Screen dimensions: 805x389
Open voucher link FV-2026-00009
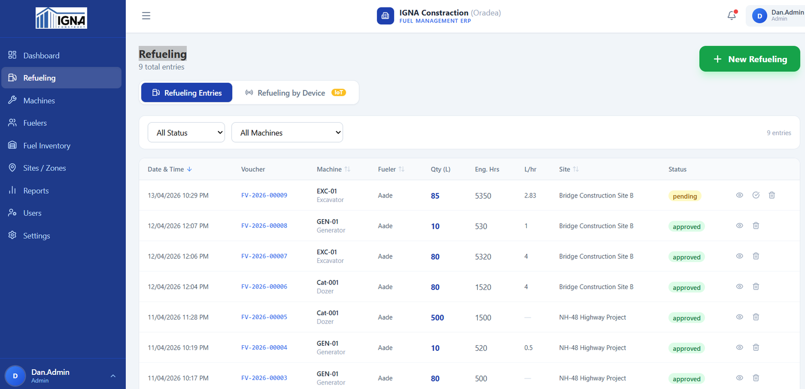264,196
